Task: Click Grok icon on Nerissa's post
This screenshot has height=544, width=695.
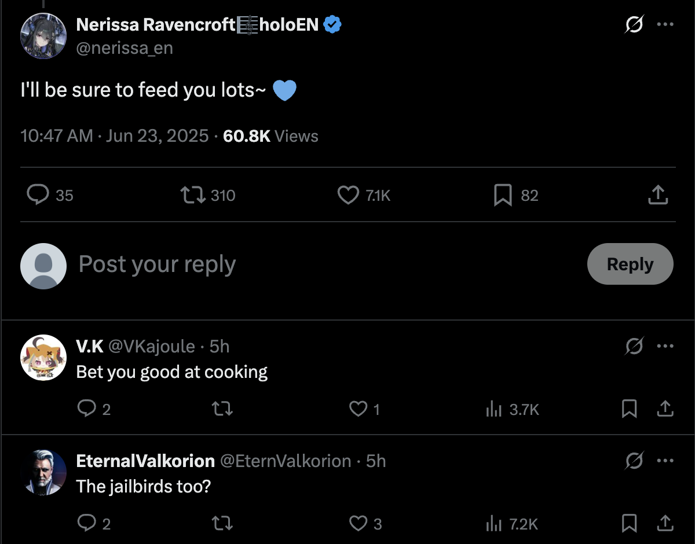Action: [x=634, y=25]
